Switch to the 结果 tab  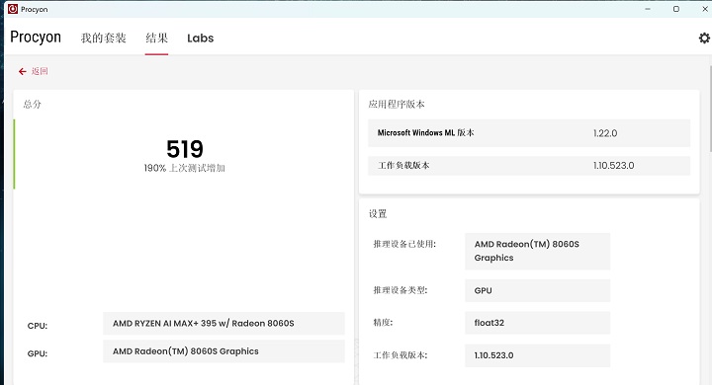point(156,38)
